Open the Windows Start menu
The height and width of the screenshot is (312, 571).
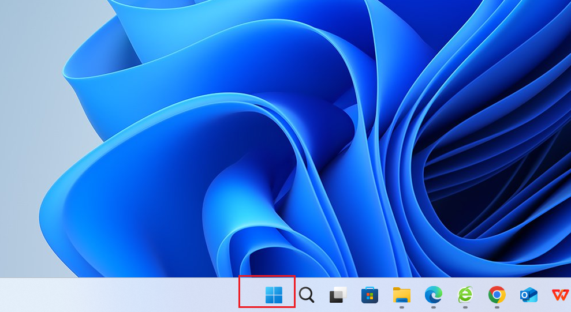[274, 295]
